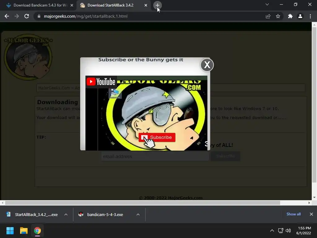Image resolution: width=317 pixels, height=238 pixels.
Task: Click the 2000-2022 MajorGeeks.com copyright text
Action: [171, 198]
